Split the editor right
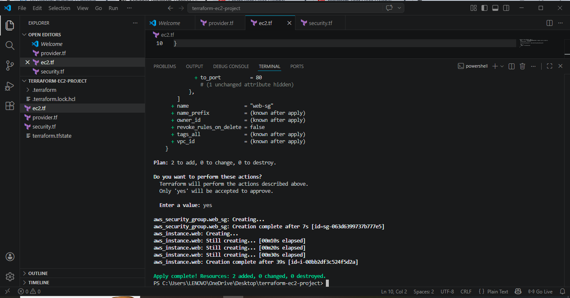Image resolution: width=570 pixels, height=298 pixels. click(x=550, y=23)
